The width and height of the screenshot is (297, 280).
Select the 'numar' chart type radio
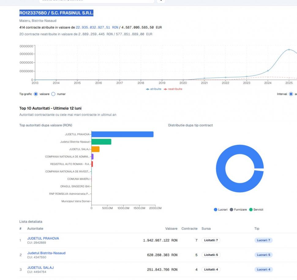(x=53, y=94)
